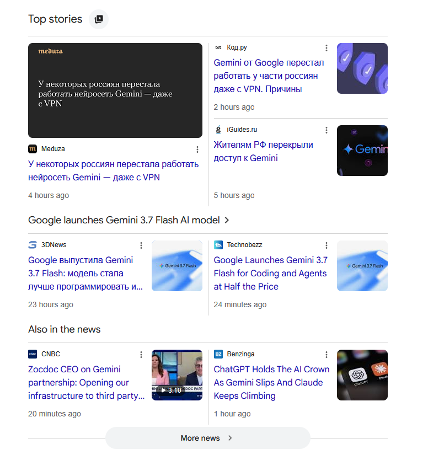Open 3DNews headline Google выпустила Gemini 3.7 Flash
Screen dimensions: 428x460
click(x=85, y=273)
